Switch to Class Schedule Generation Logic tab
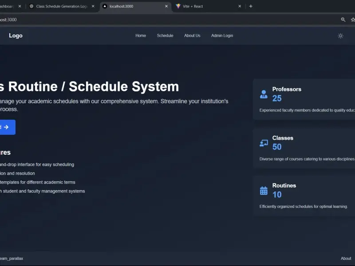Screen dimensions: 355x266 click(x=60, y=6)
